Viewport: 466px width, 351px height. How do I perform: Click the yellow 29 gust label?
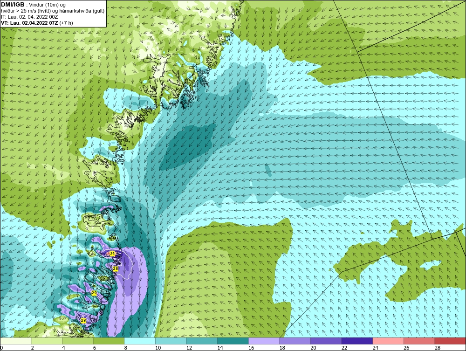pyautogui.click(x=94, y=293)
